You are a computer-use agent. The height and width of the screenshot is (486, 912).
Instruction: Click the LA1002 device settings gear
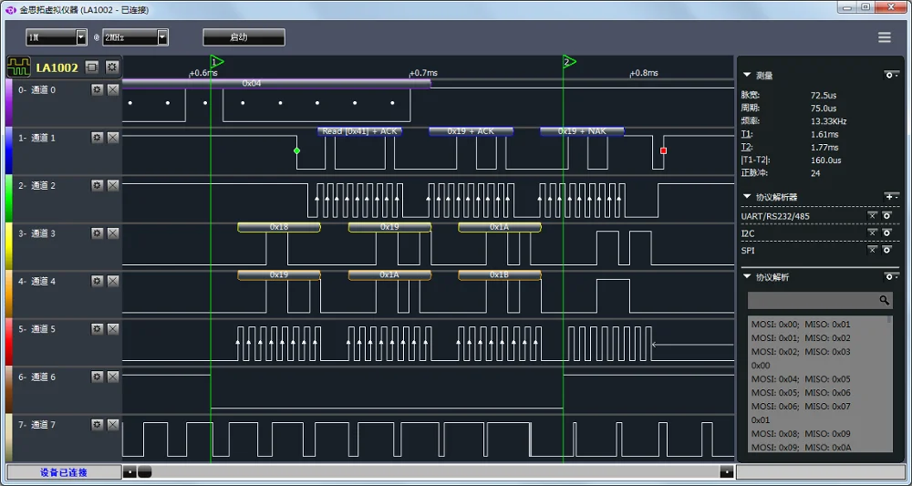pyautogui.click(x=111, y=67)
